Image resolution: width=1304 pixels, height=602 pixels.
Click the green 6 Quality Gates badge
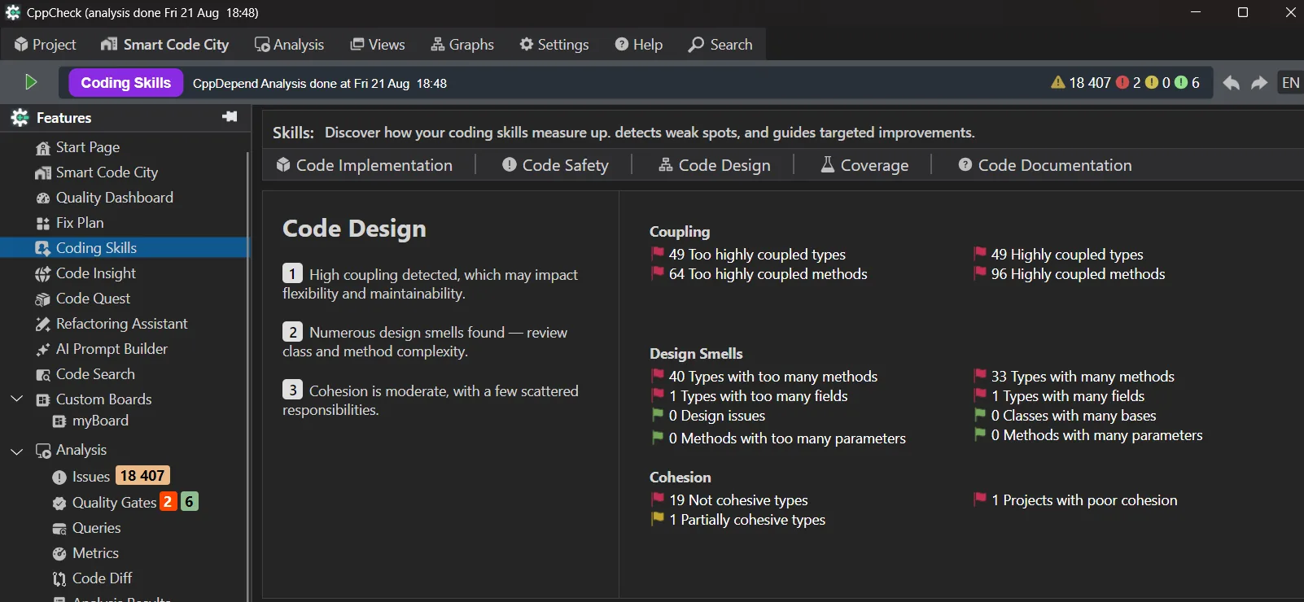(x=189, y=502)
